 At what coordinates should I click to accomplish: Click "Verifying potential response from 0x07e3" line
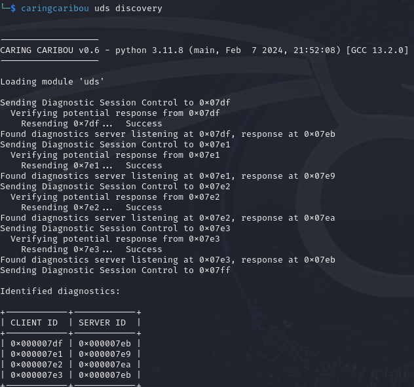click(x=115, y=239)
